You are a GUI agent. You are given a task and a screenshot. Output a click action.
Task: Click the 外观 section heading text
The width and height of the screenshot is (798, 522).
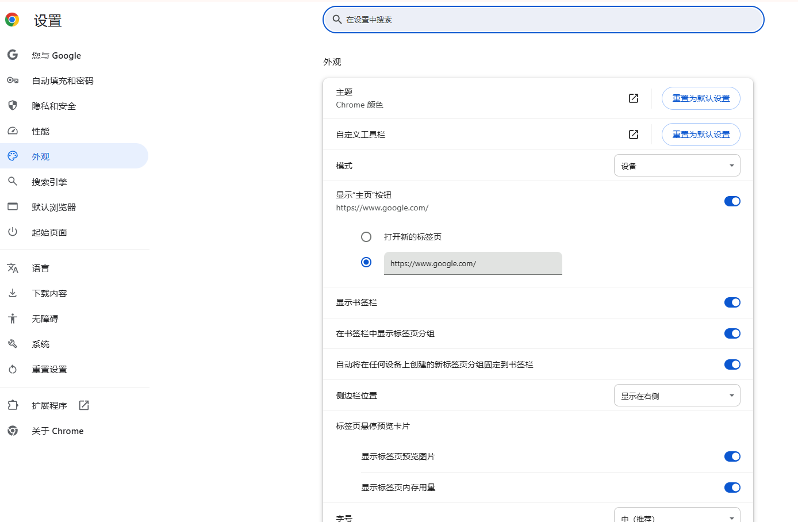click(332, 62)
